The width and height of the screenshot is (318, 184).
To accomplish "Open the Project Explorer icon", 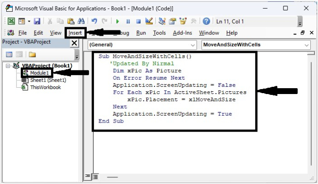I will (162, 21).
